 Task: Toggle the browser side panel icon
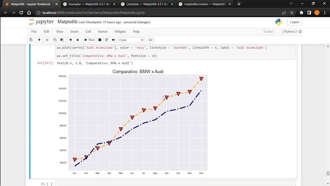(309, 12)
